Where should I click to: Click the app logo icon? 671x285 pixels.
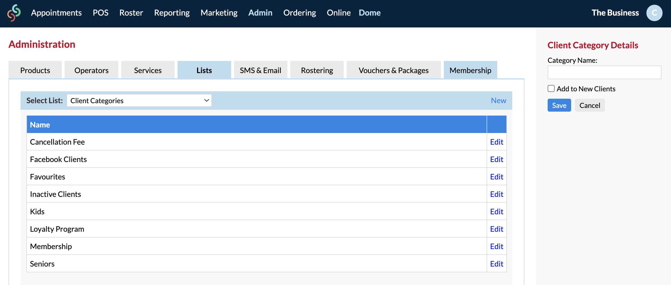(14, 13)
